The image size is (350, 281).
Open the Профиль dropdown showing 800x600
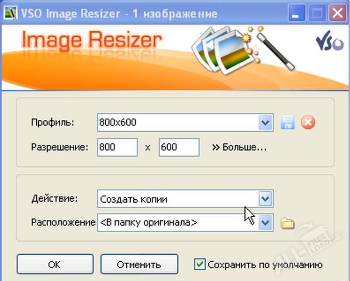(265, 123)
